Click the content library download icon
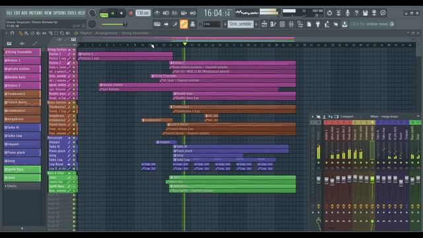The width and height of the screenshot is (423, 238). (344, 24)
